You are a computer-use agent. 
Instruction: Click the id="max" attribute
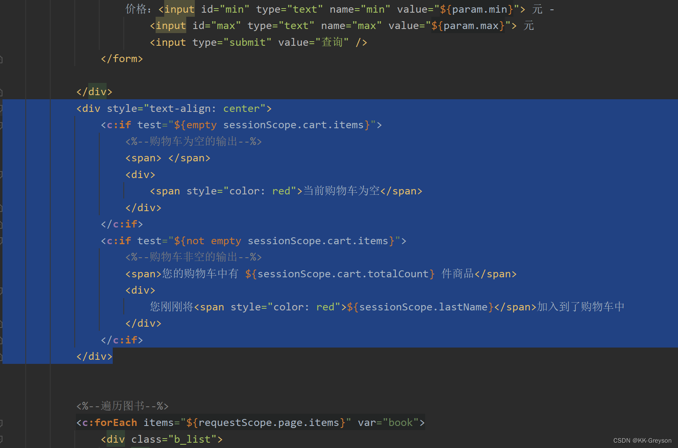coord(216,26)
